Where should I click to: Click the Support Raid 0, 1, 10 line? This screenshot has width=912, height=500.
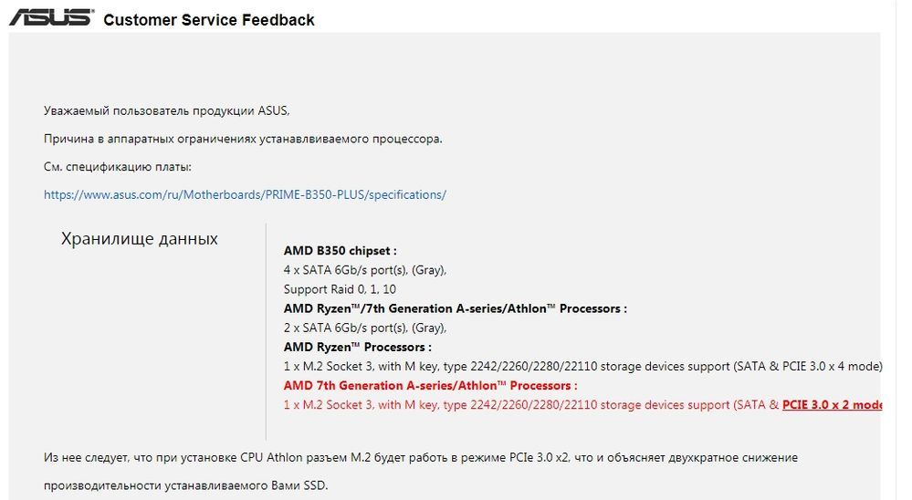tap(340, 289)
